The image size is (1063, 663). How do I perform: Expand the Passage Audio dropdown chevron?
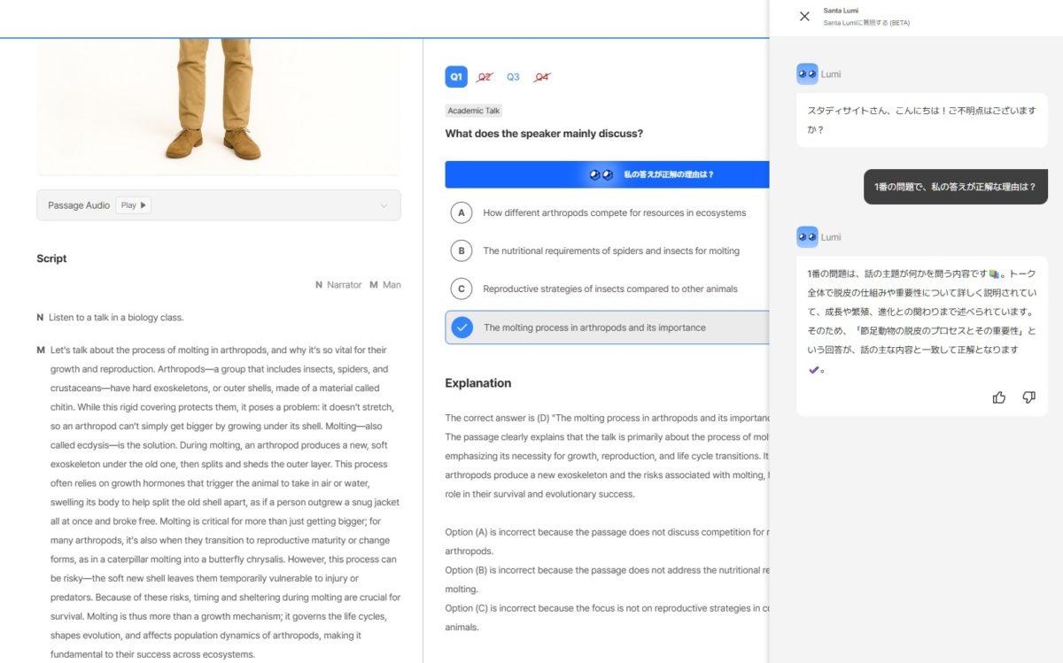(384, 205)
